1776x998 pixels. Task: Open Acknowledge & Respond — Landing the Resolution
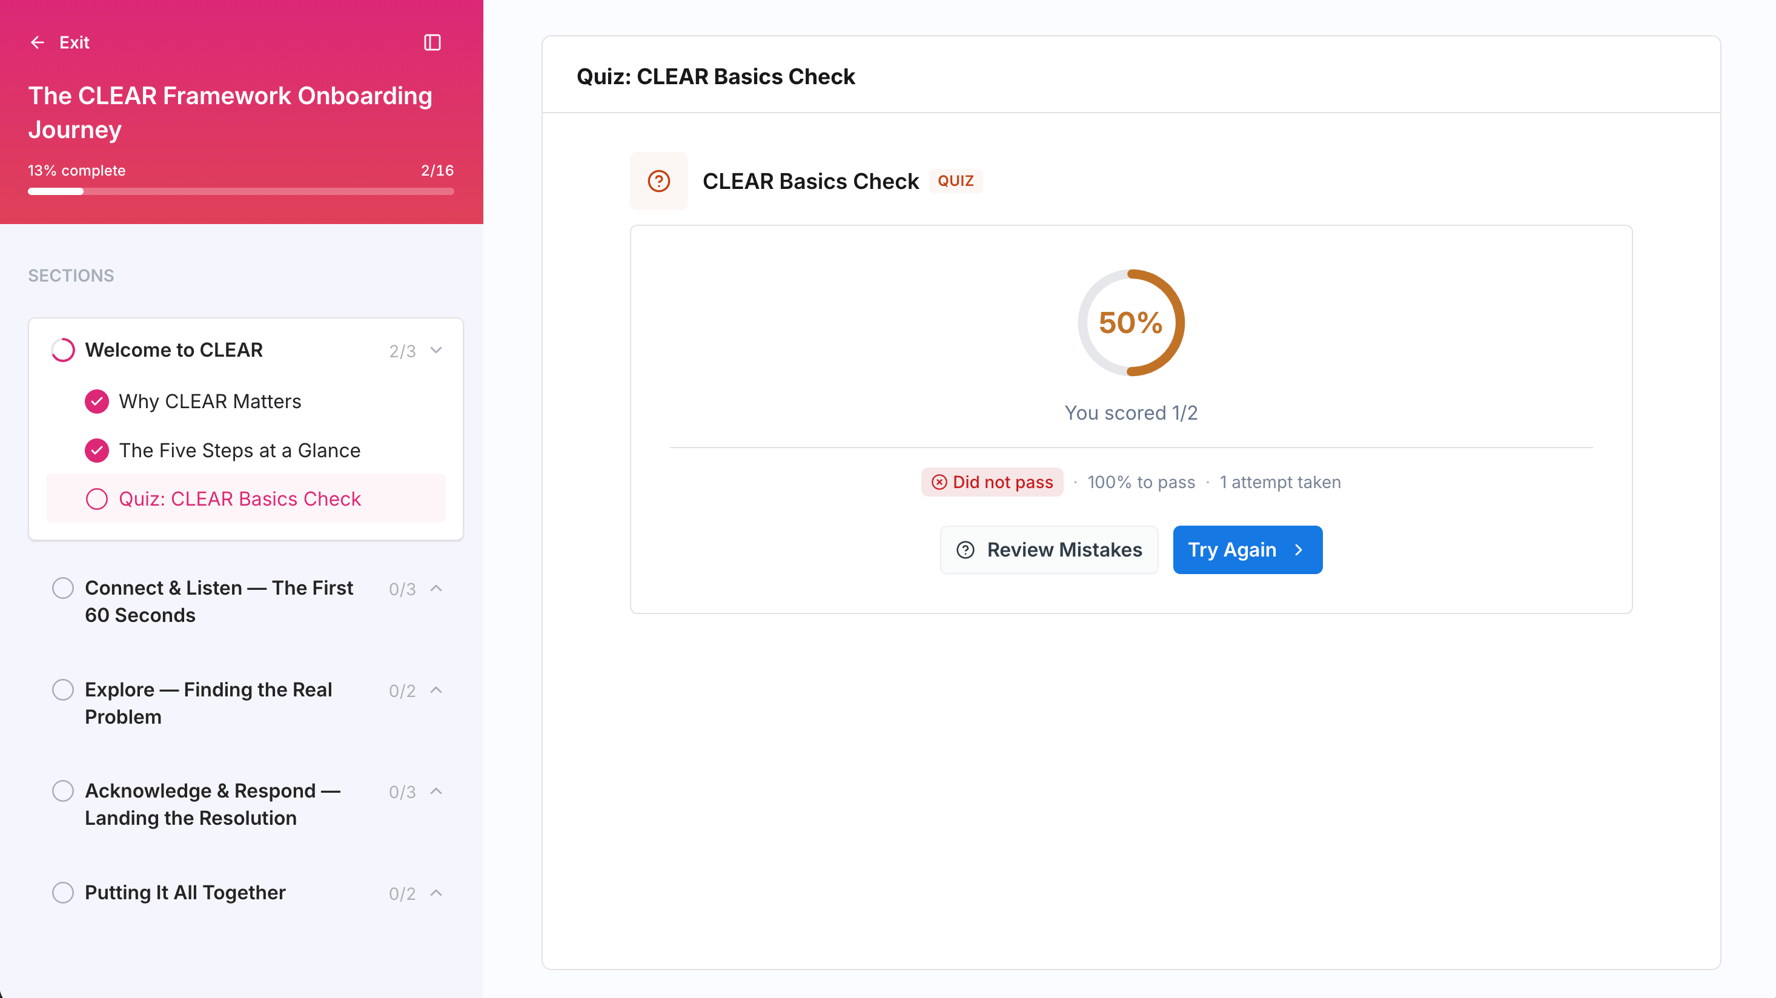coord(213,805)
